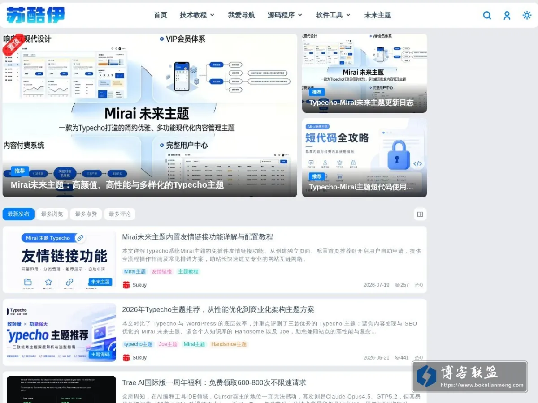Go to 首页 in navigation
The width and height of the screenshot is (538, 403).
161,15
